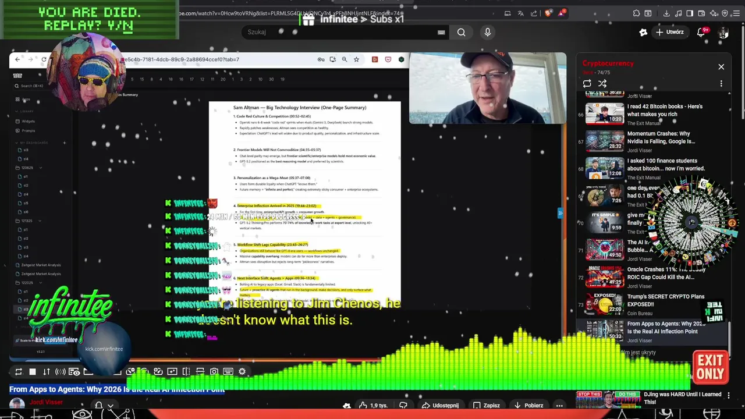Image resolution: width=745 pixels, height=419 pixels.
Task: Click the cast screen icon in address bar
Action: 508,13
